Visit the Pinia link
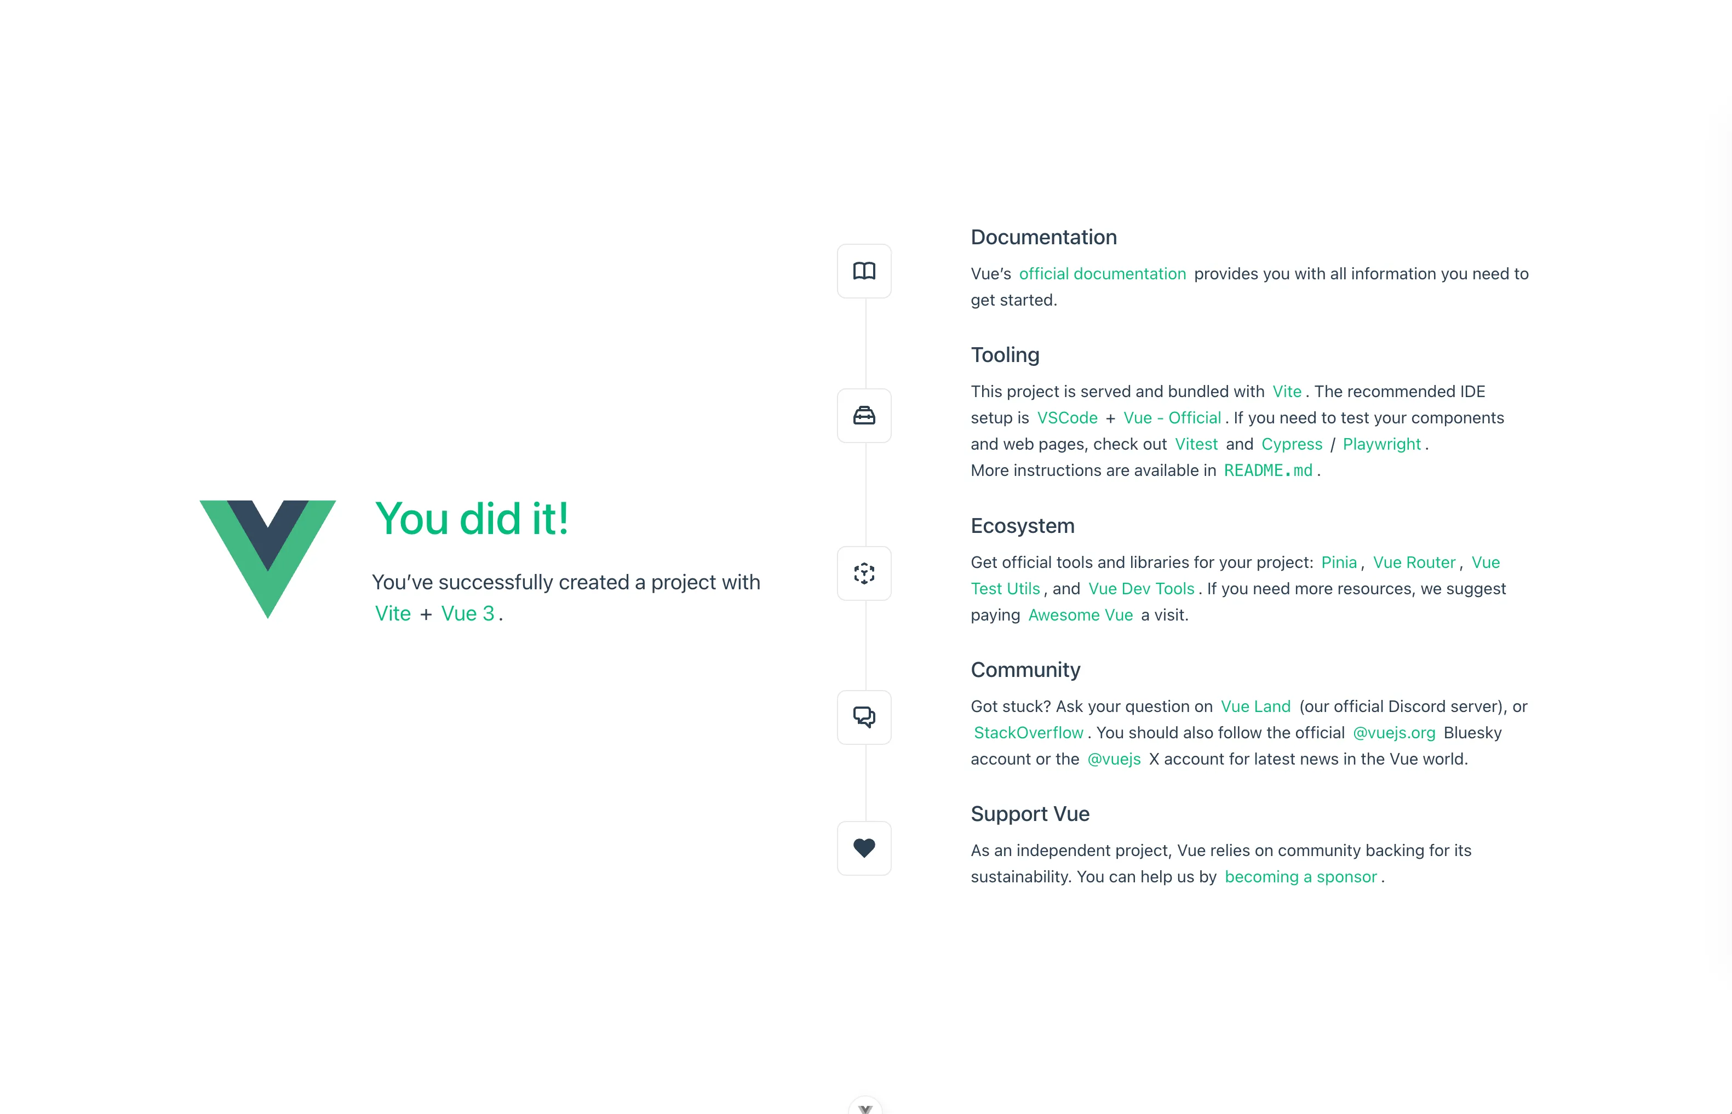The image size is (1732, 1114). point(1338,563)
